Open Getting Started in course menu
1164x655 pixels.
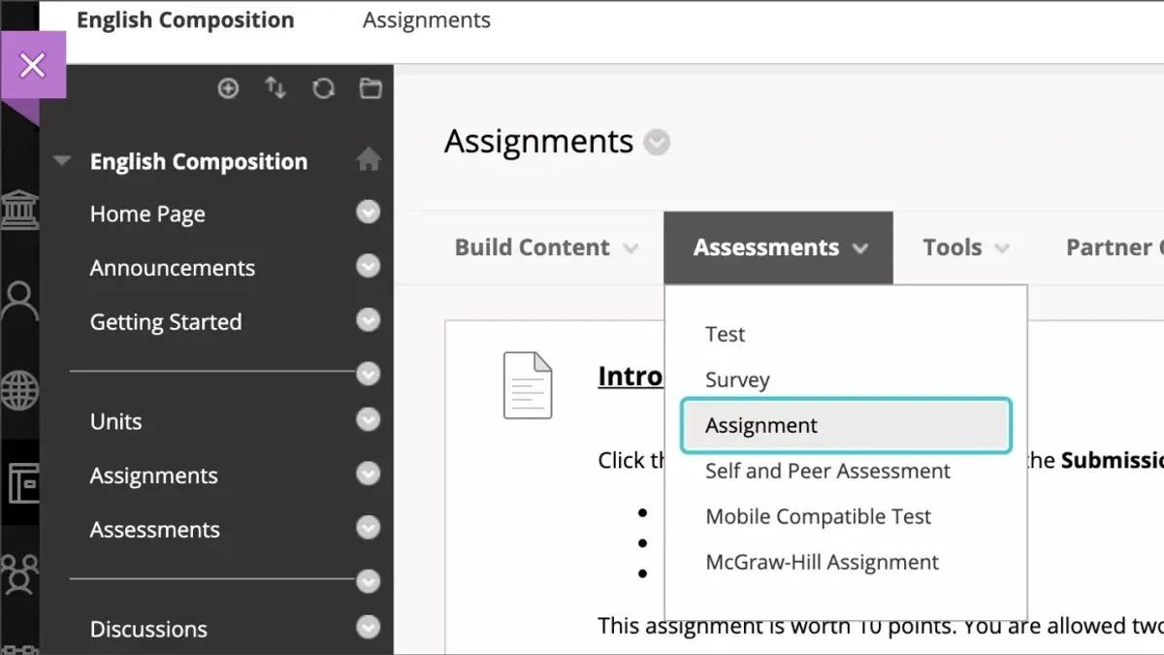(x=166, y=321)
